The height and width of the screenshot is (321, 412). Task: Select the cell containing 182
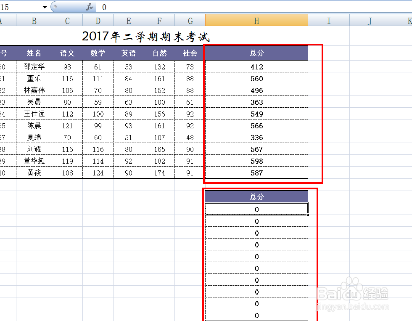coord(159,161)
